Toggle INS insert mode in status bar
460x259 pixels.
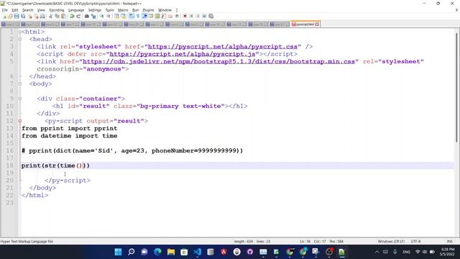449,242
